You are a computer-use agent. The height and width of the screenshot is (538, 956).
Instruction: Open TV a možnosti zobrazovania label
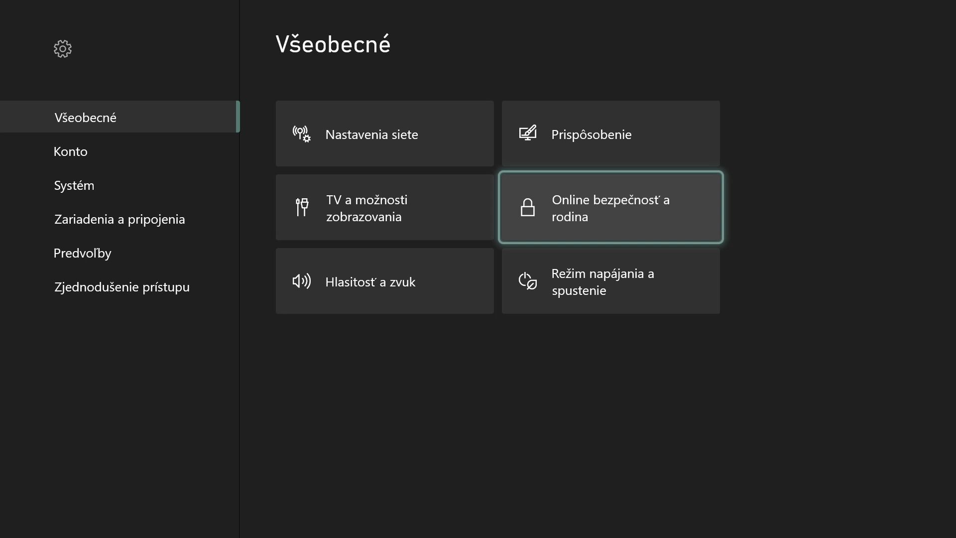coord(367,208)
